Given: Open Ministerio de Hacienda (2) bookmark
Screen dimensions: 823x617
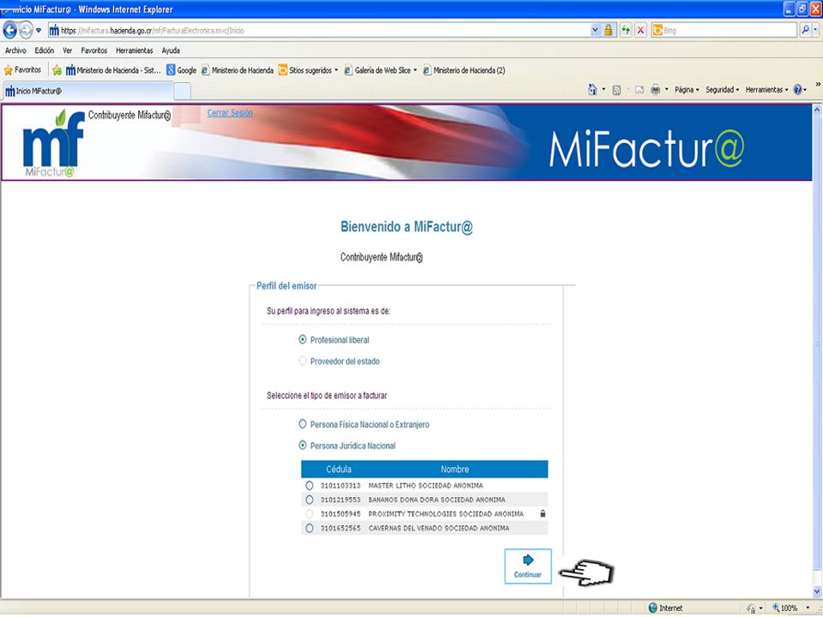Looking at the screenshot, I should tap(464, 70).
